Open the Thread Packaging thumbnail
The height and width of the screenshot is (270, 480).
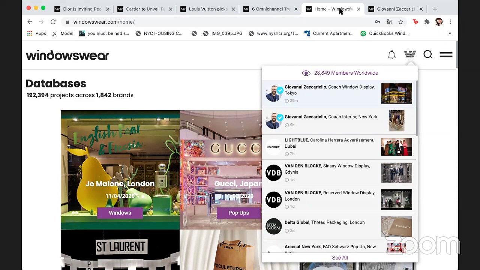tap(396, 226)
